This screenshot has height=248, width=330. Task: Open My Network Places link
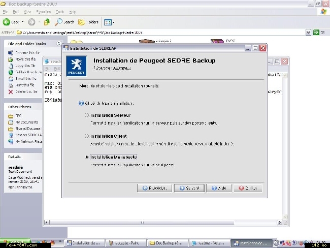coord(28,141)
